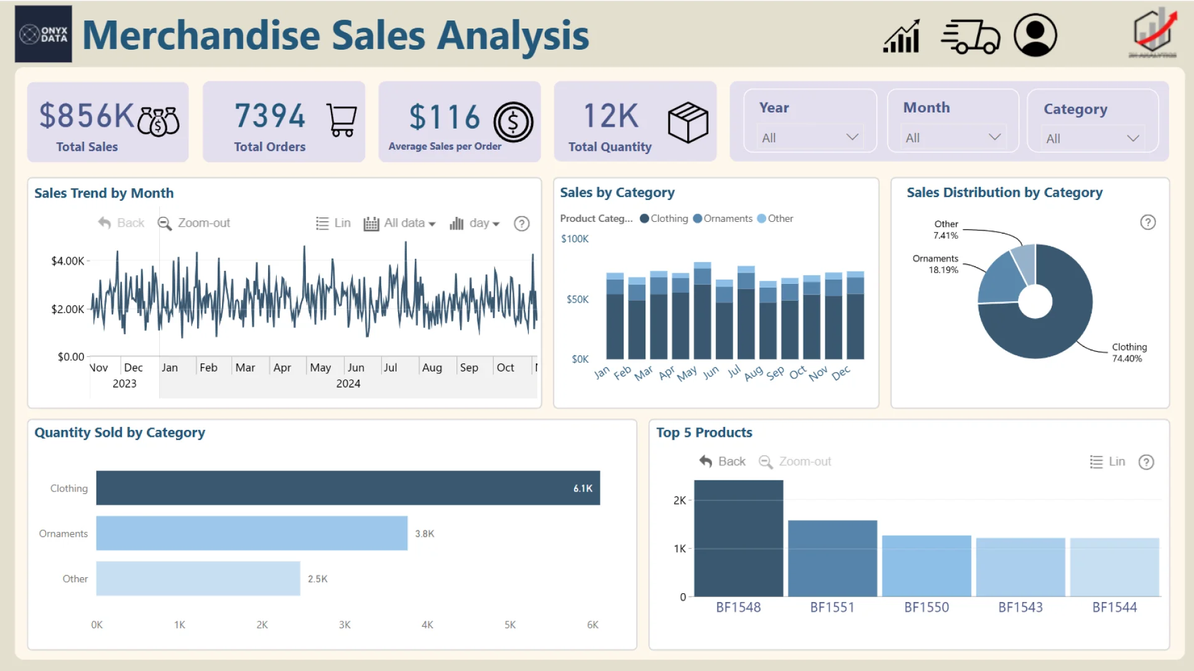Click the BF1548 product bar
Viewport: 1194px width, 671px height.
click(739, 539)
